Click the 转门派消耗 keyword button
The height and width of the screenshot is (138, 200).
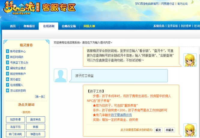15,134
